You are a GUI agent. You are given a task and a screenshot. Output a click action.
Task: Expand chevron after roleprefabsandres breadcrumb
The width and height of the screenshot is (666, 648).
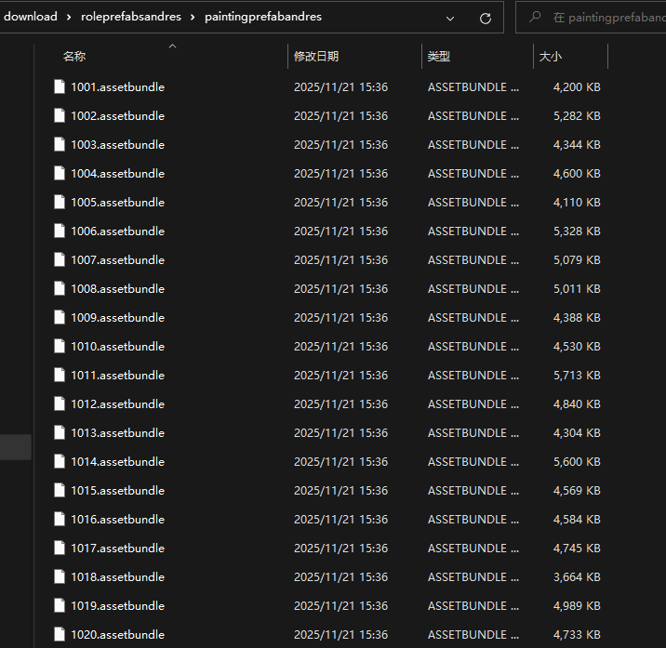click(193, 18)
